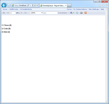
Task: Close the DrinksByStyle browser tab
Action: (x=66, y=6)
